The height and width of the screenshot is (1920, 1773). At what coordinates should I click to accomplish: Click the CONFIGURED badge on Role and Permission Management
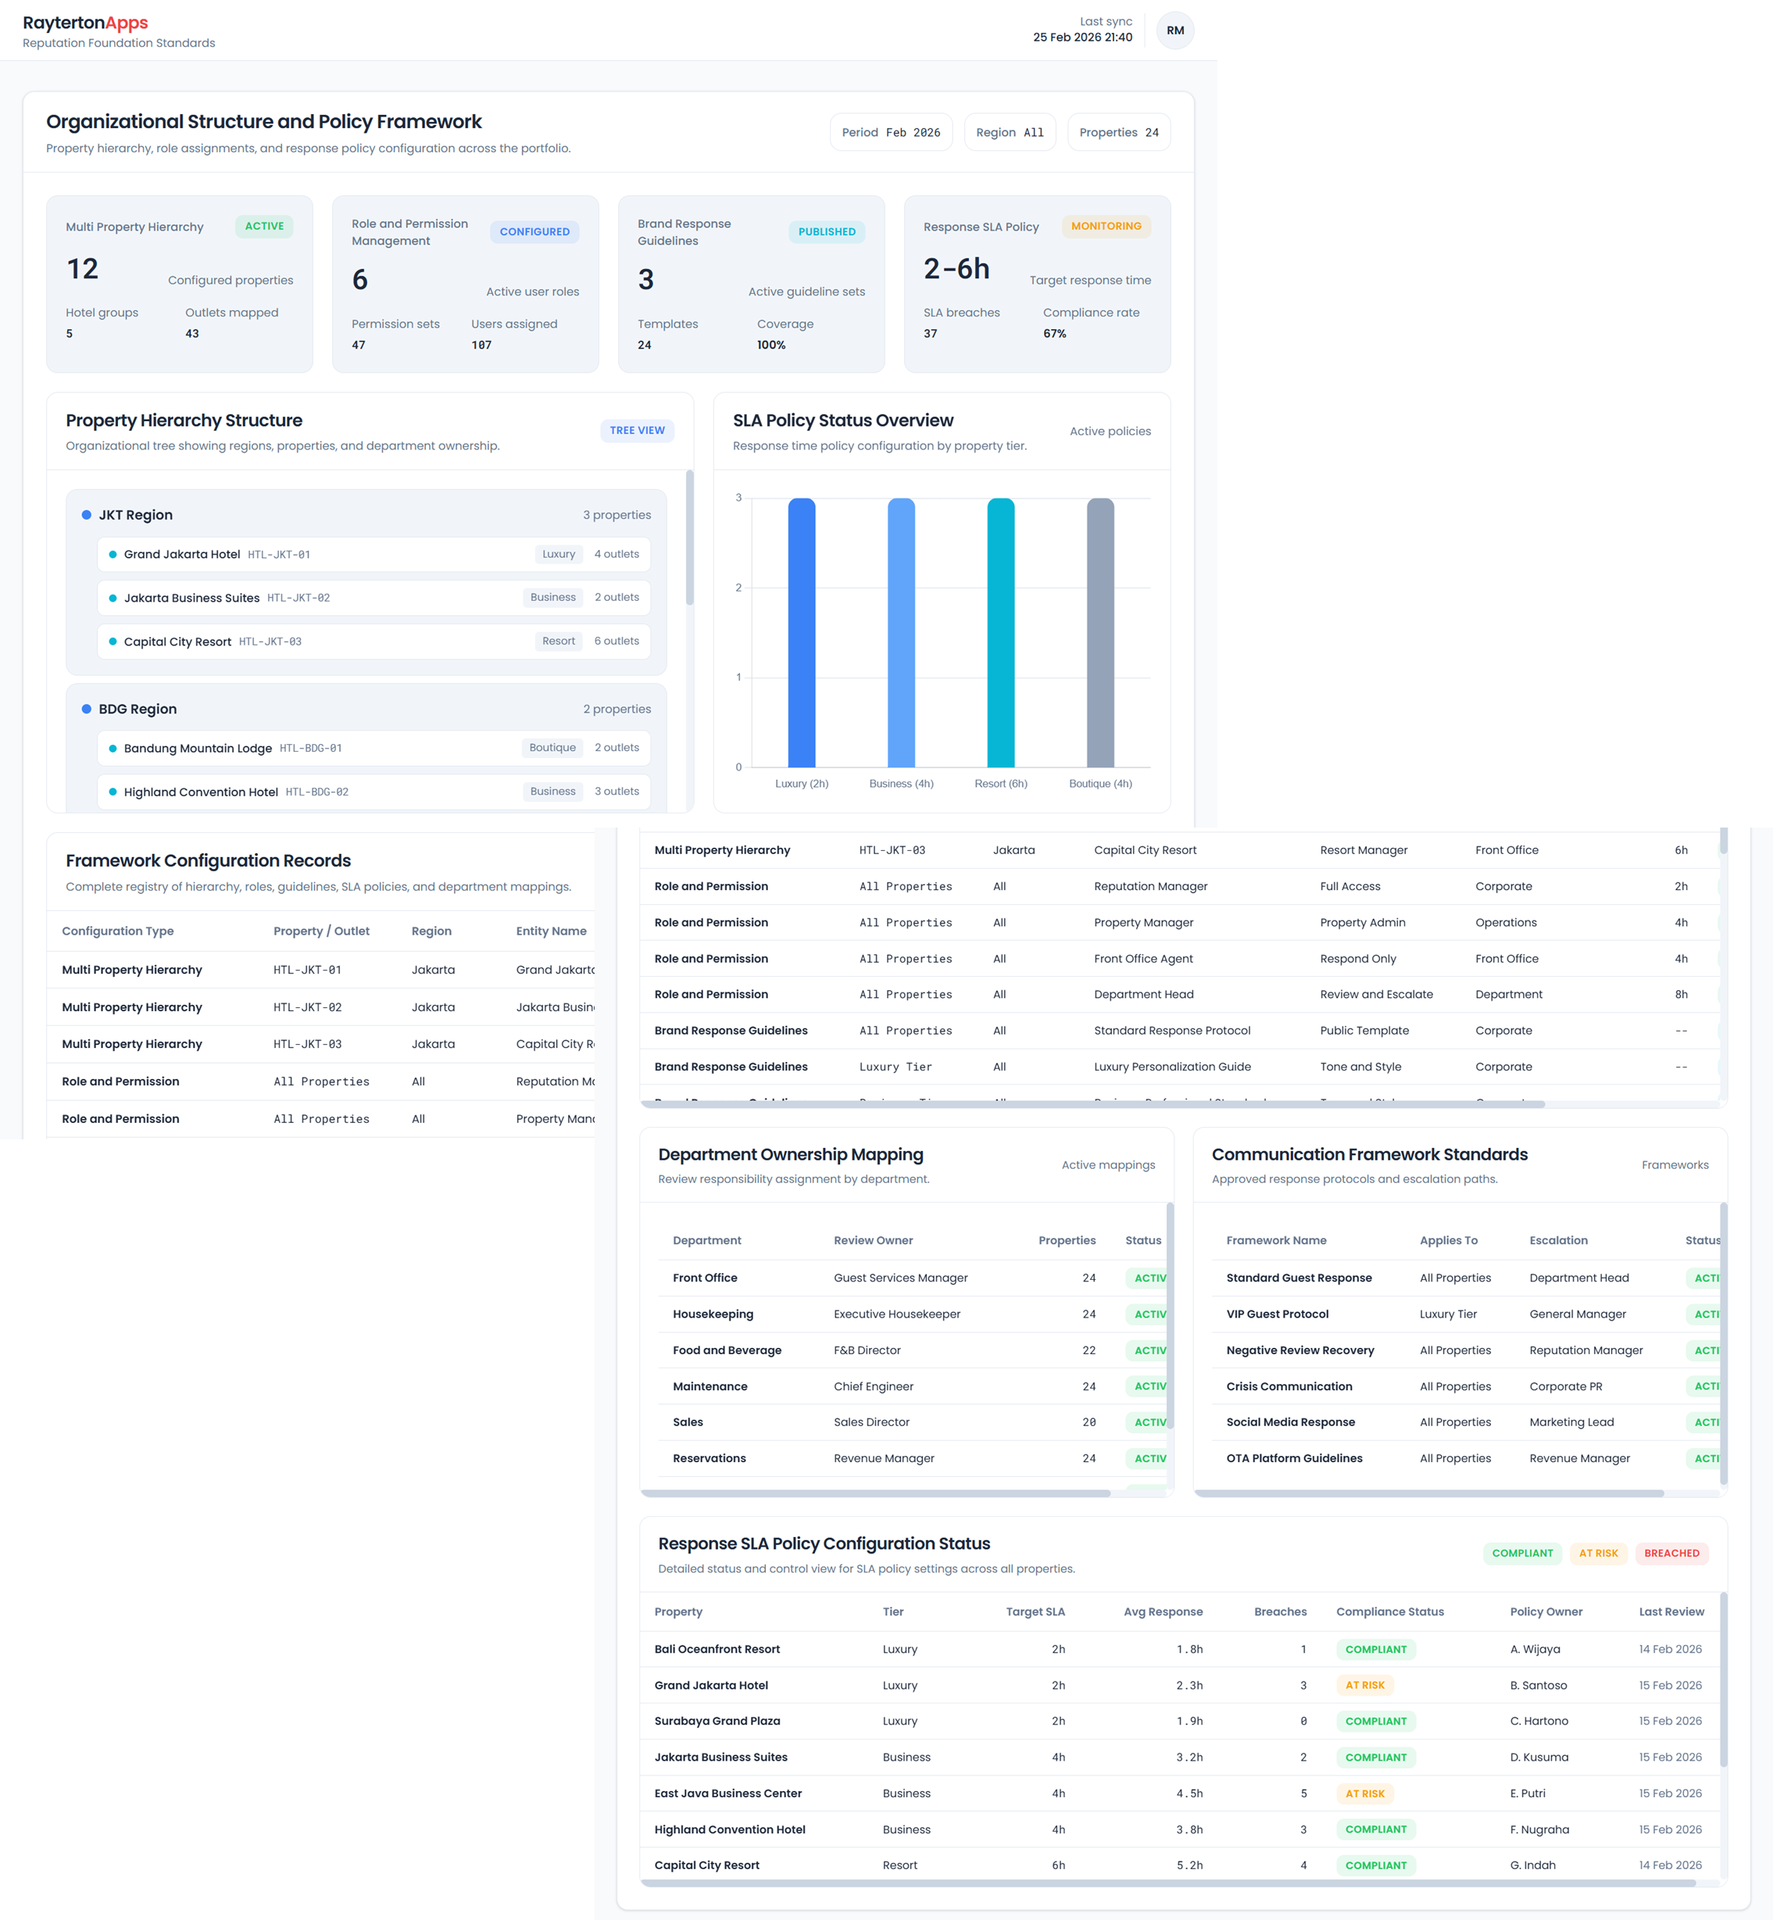534,231
